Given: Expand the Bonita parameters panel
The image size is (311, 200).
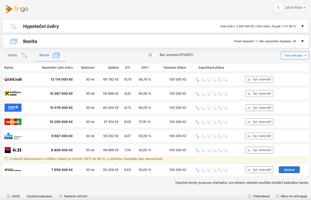Looking at the screenshot, I should [x=302, y=41].
